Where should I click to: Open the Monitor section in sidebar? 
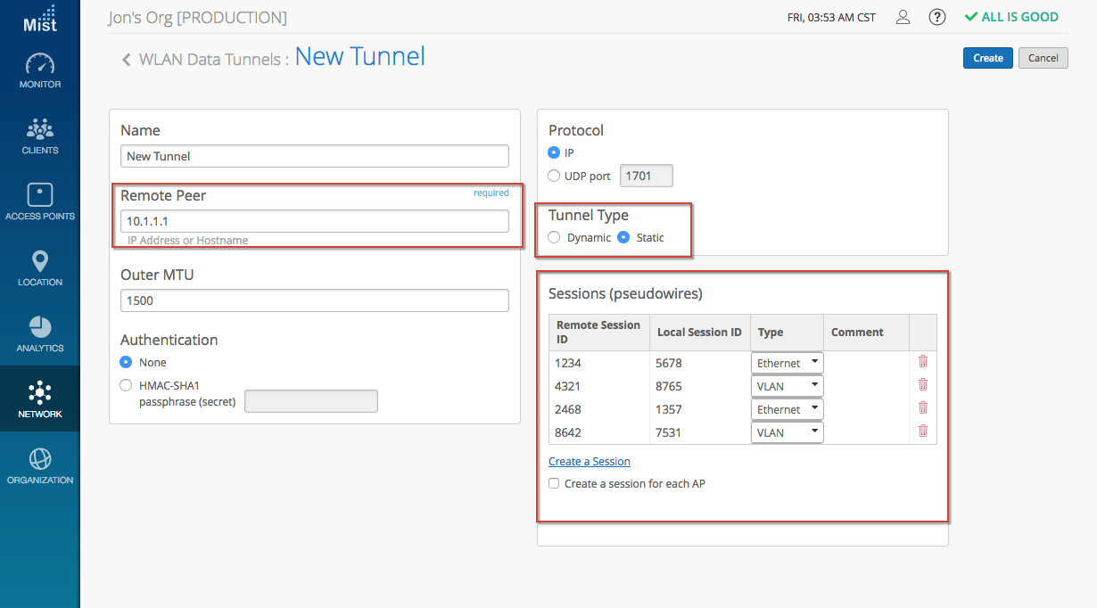[40, 71]
